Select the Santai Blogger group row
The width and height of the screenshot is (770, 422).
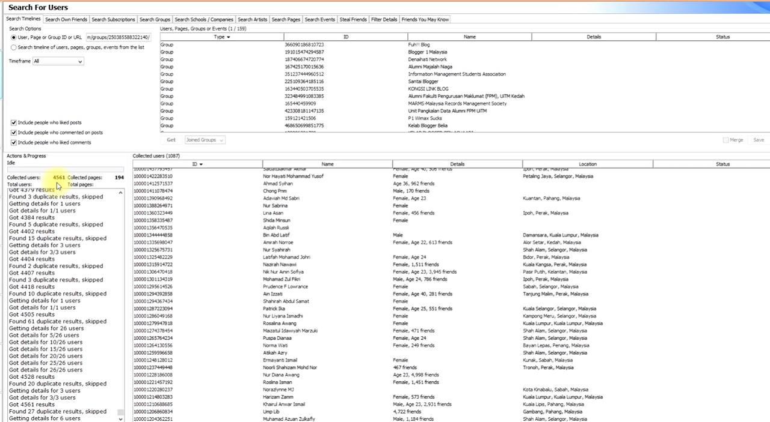tap(464, 82)
